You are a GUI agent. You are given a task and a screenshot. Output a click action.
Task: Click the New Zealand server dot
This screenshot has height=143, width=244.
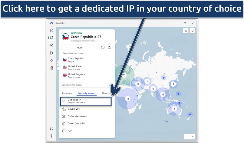[190, 115]
